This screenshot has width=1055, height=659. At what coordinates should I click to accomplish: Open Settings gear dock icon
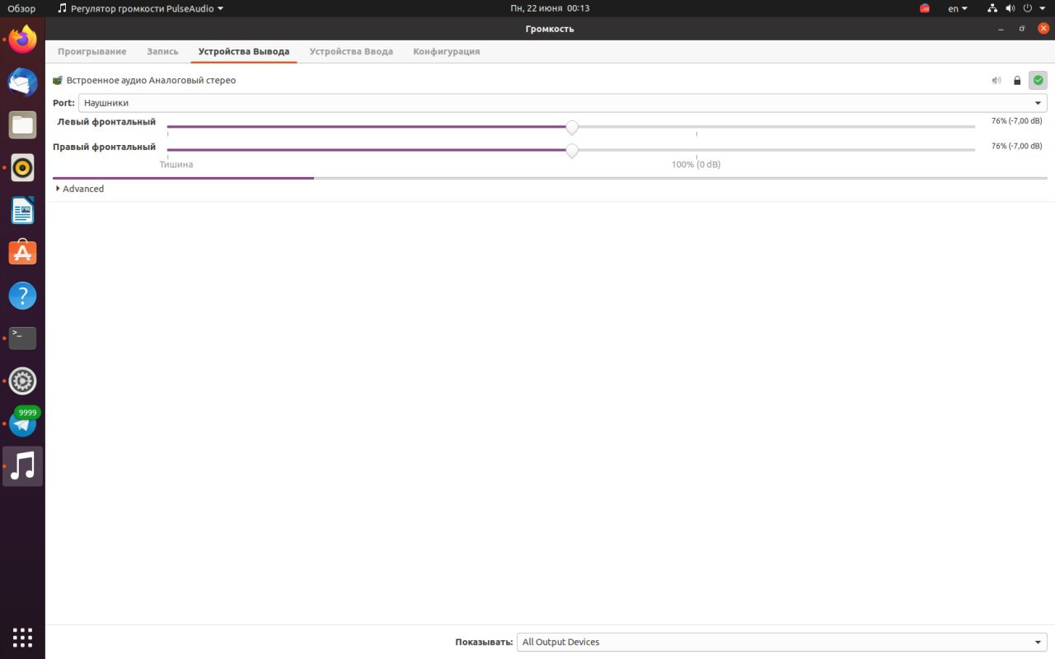point(22,381)
